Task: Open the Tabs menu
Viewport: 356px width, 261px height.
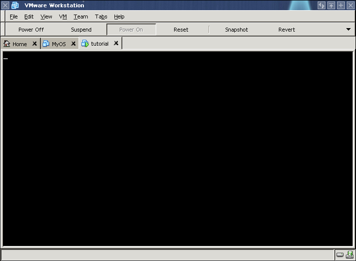Action: [x=101, y=16]
